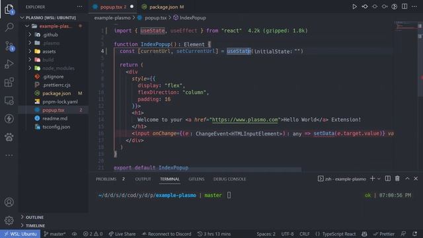Close the bottom panel
This screenshot has width=423, height=238.
[x=416, y=178]
